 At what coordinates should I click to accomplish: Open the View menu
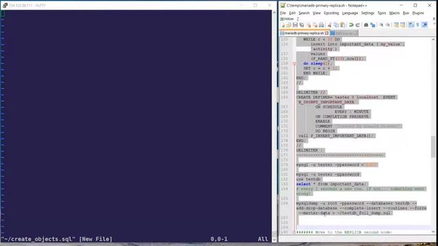[x=316, y=13]
